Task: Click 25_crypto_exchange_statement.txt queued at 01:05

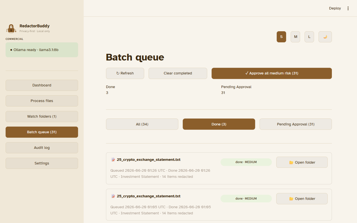Action: click(x=149, y=196)
